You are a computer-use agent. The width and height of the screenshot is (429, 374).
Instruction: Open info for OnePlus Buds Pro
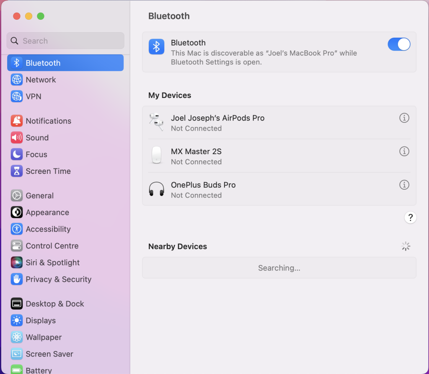[x=404, y=185]
